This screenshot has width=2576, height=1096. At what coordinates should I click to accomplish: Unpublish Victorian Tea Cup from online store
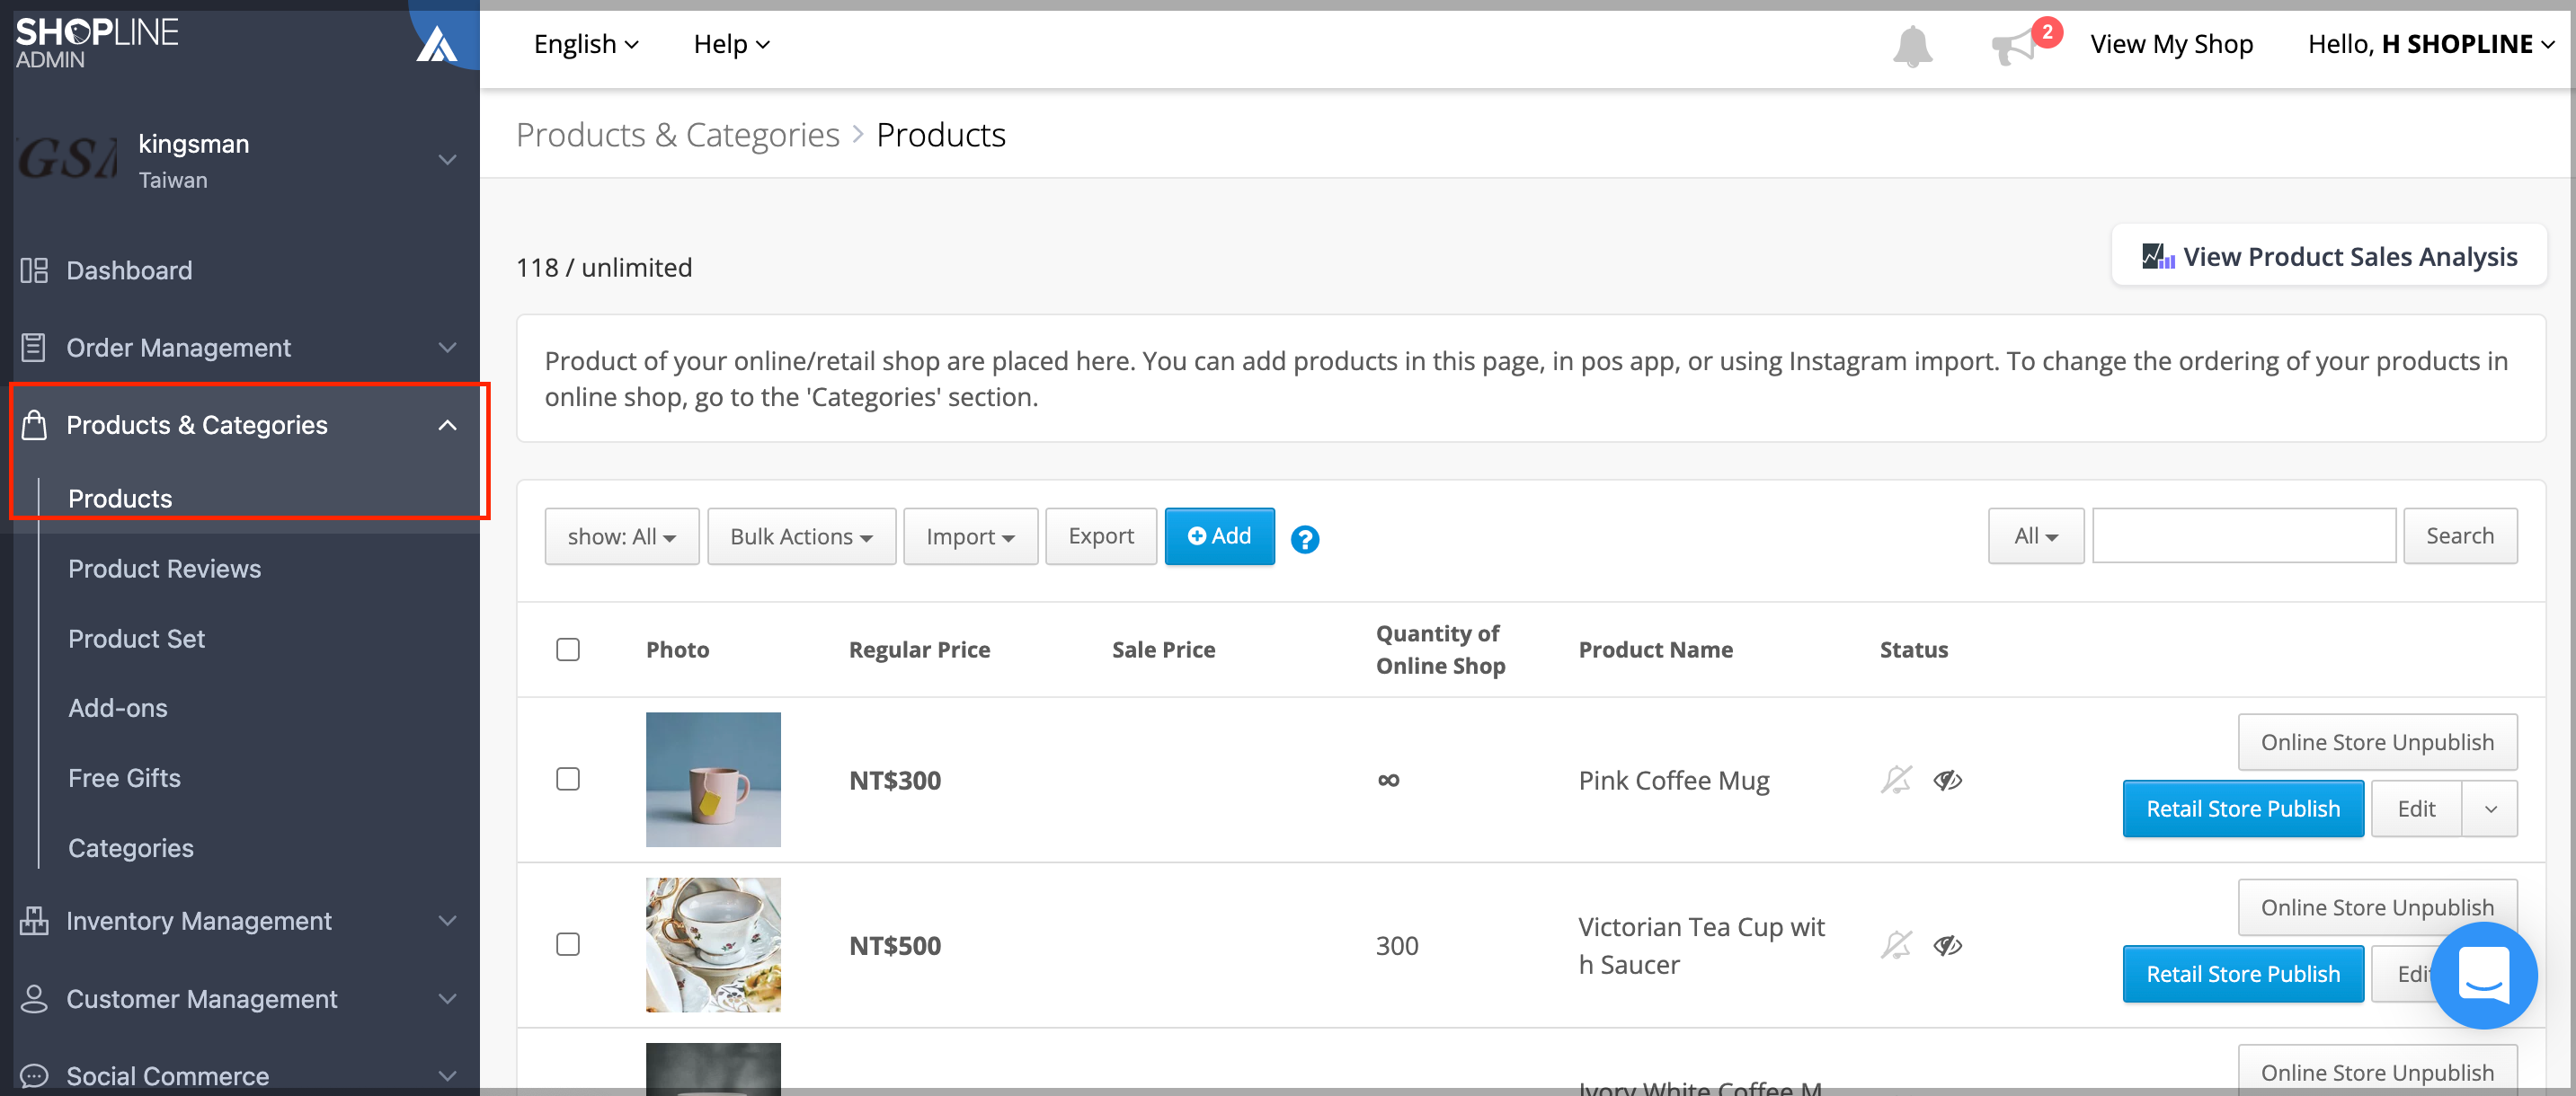click(2377, 907)
